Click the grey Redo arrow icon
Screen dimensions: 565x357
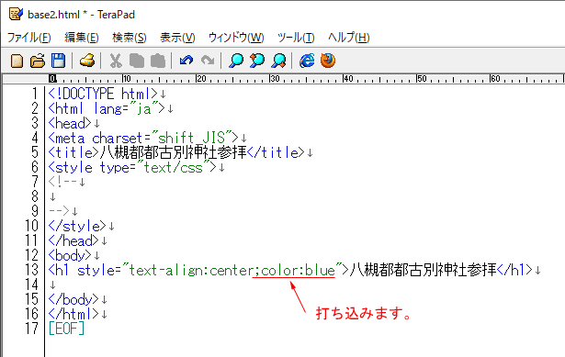[x=208, y=61]
